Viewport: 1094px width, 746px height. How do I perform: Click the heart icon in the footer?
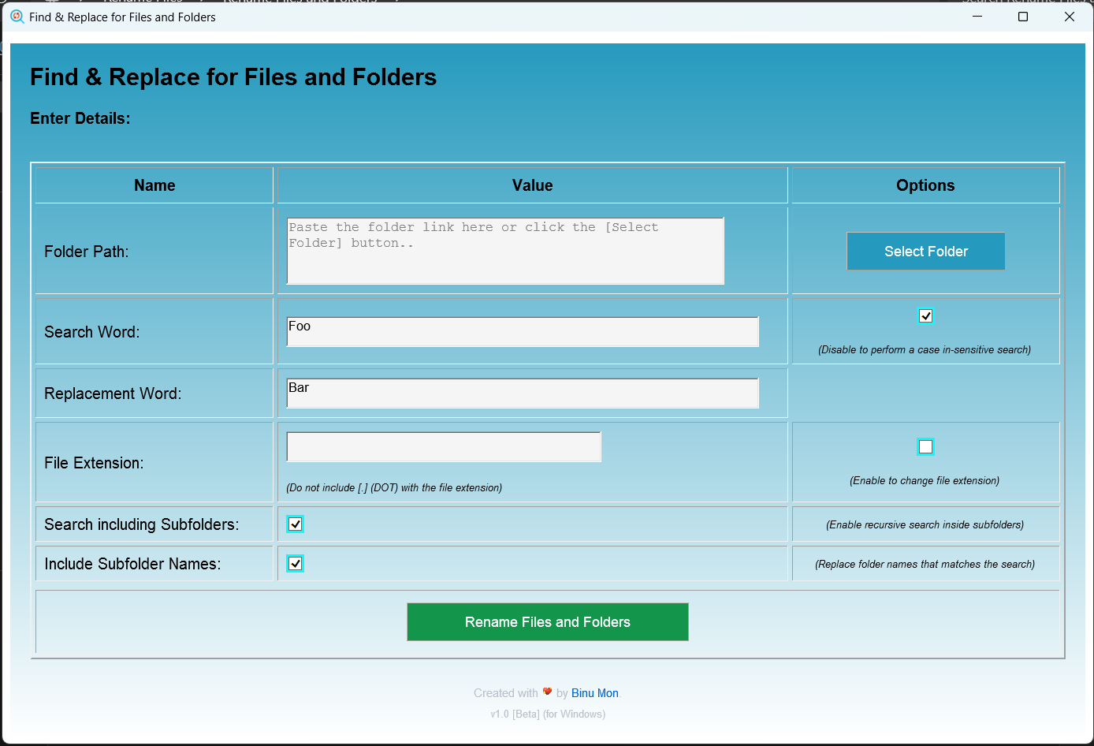point(547,692)
